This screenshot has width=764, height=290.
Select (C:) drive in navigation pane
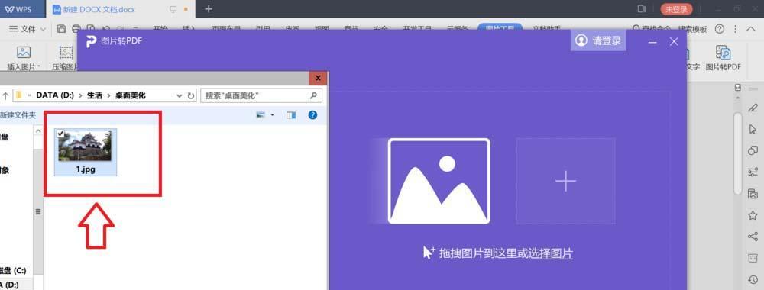[x=13, y=270]
